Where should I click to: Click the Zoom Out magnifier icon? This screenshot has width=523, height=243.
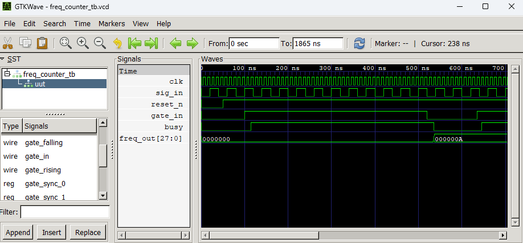click(100, 43)
